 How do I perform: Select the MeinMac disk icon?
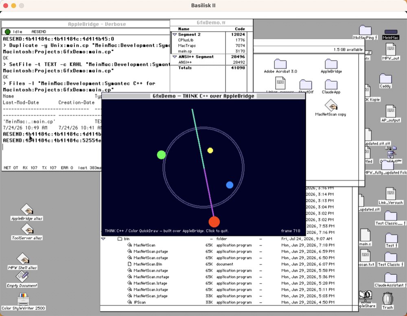click(x=391, y=32)
